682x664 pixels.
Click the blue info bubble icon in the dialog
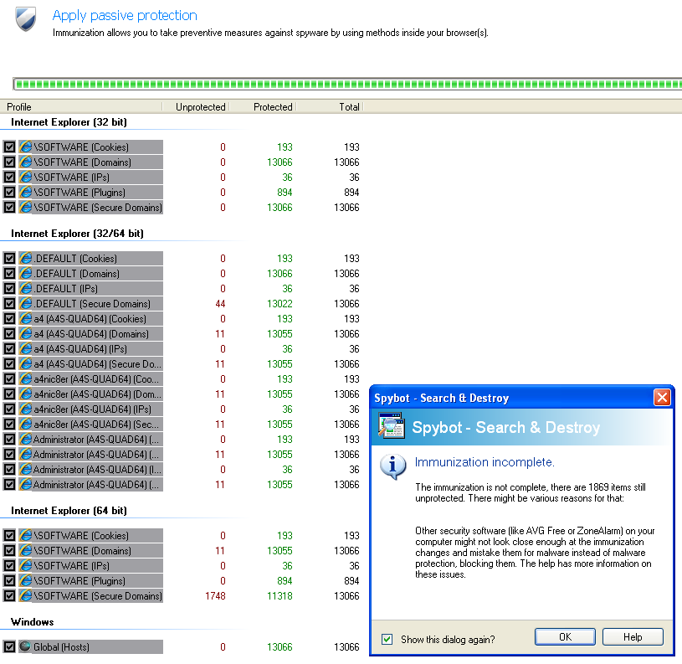(392, 466)
